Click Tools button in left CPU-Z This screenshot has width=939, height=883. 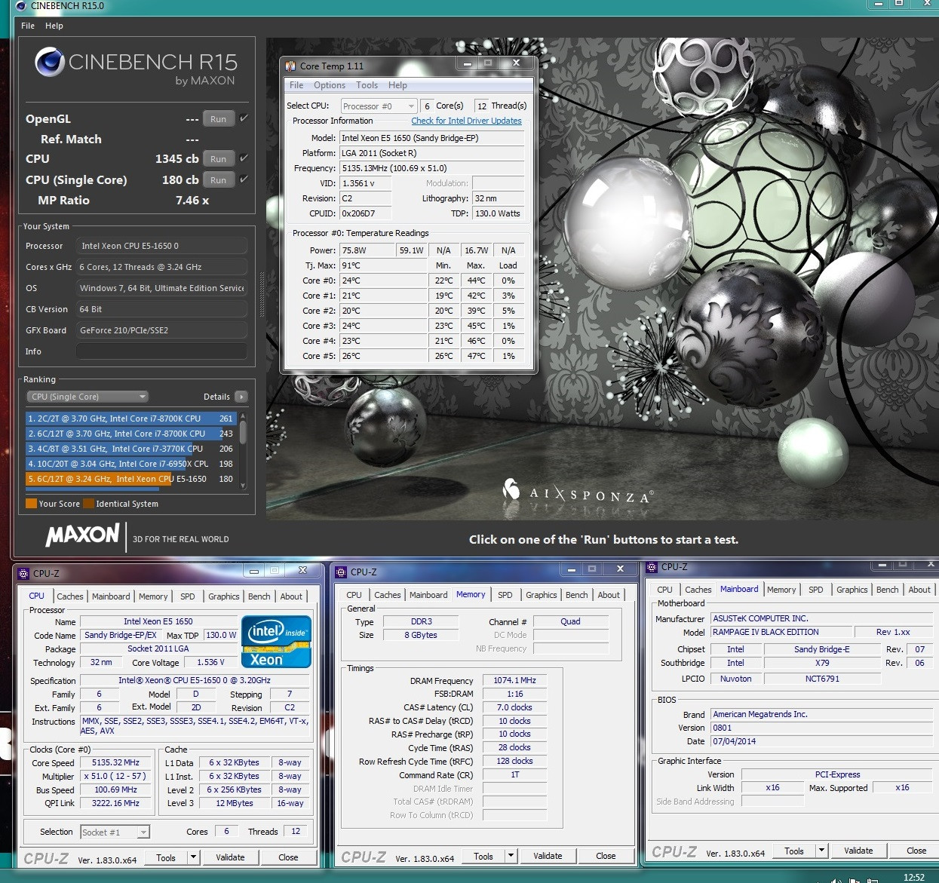(166, 858)
